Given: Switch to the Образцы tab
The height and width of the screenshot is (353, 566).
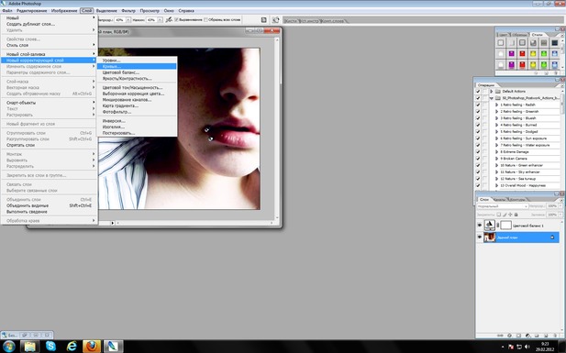Looking at the screenshot, I should 520,35.
